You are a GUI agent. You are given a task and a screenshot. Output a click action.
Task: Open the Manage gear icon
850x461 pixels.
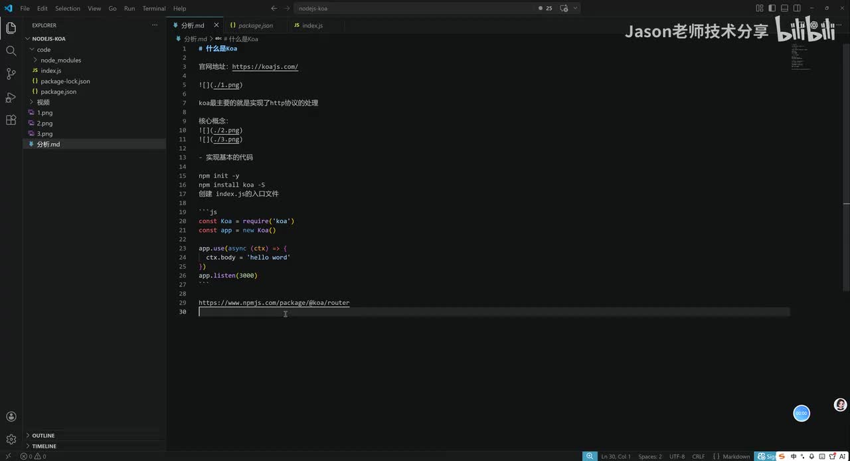(11, 439)
